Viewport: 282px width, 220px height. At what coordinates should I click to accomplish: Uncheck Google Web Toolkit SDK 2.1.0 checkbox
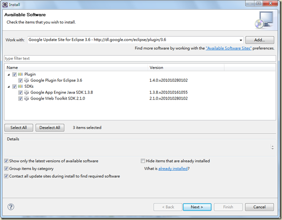[20, 99]
